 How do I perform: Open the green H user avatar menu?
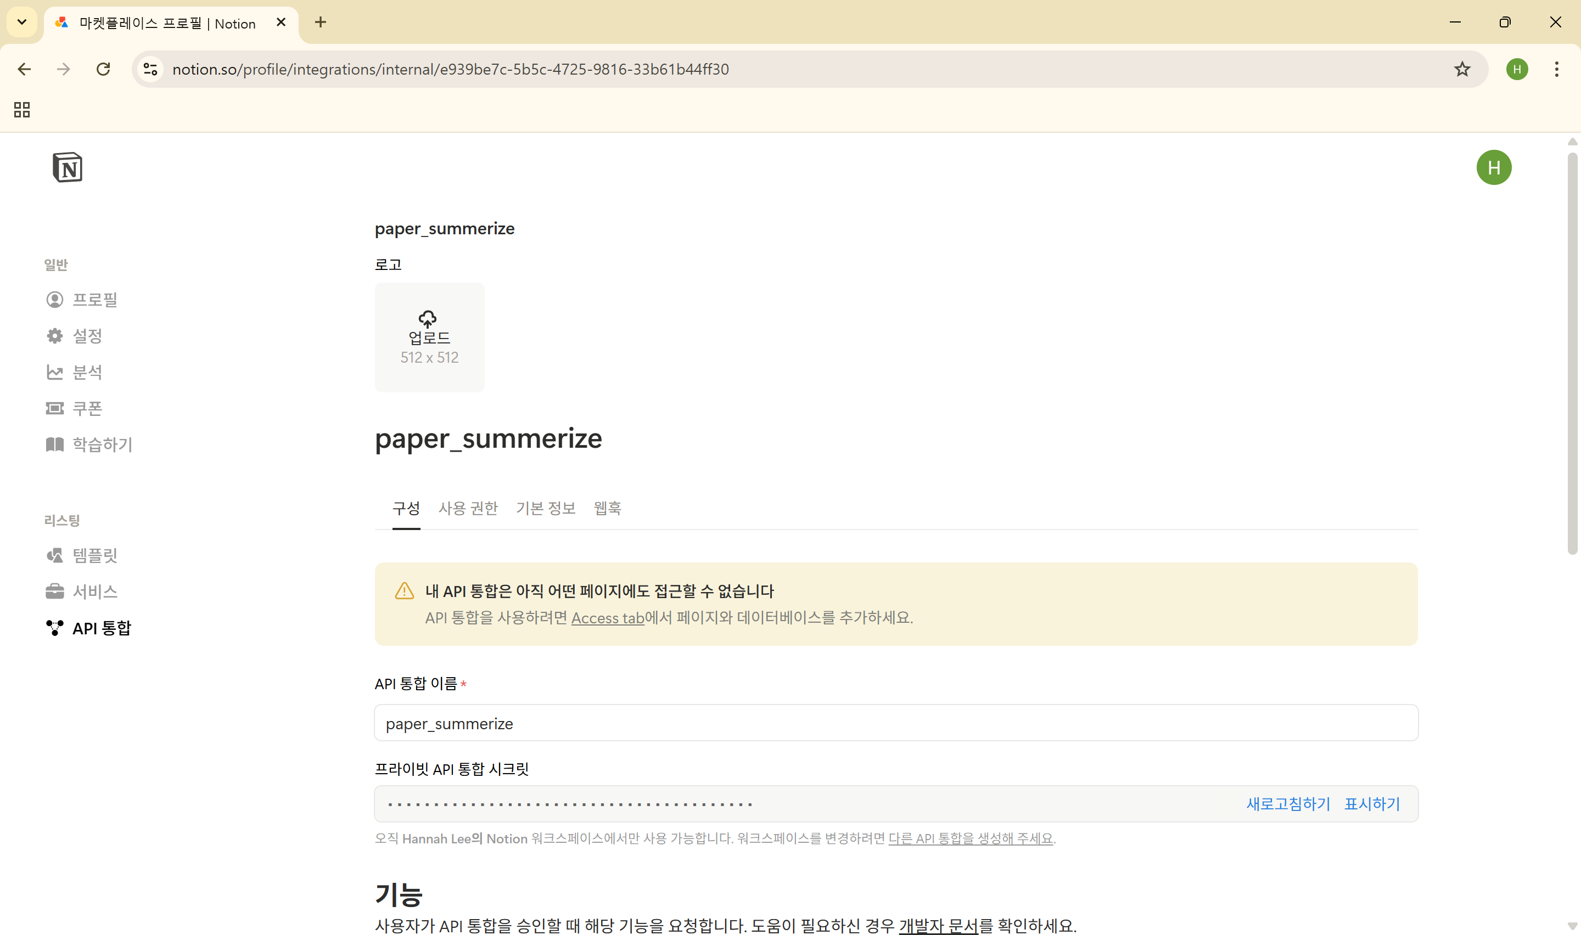[1493, 167]
